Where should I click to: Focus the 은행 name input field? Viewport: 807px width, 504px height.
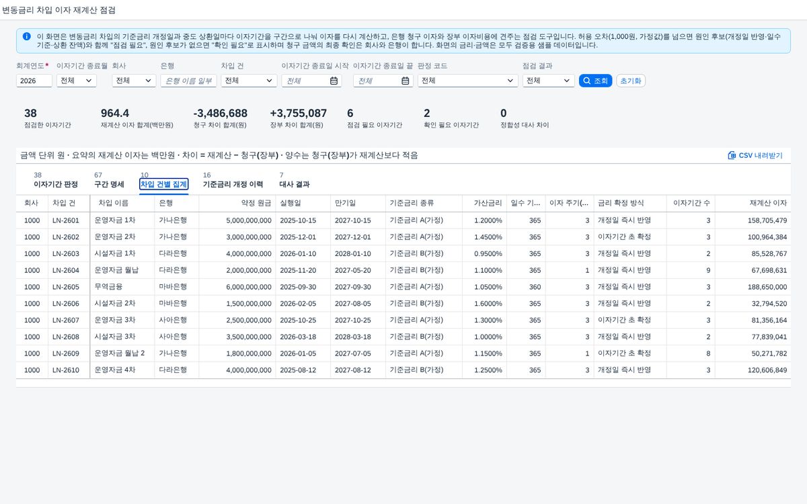pos(189,81)
